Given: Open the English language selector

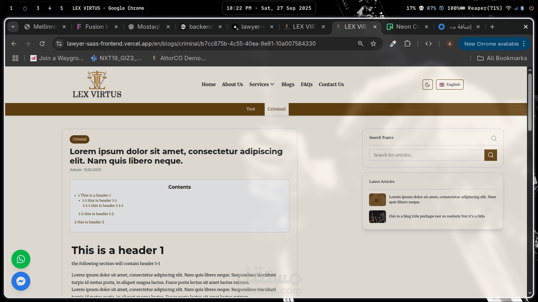Looking at the screenshot, I should click(x=450, y=85).
